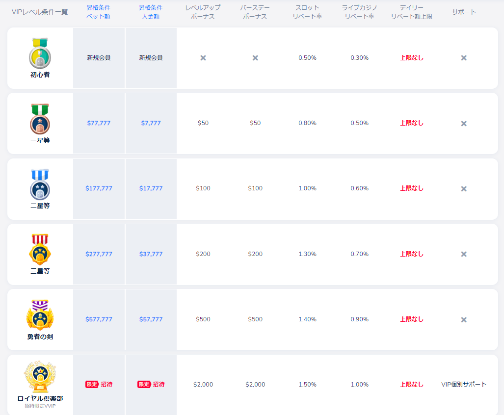Click the $2,000 level-up bonus value
Screen dimensions: 504x415
pos(203,385)
